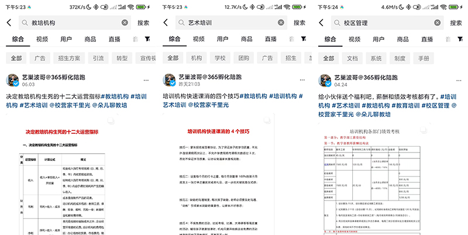468x235 pixels.
Task: Clear the 教培机构 search text with the X icon
Action: coord(125,23)
